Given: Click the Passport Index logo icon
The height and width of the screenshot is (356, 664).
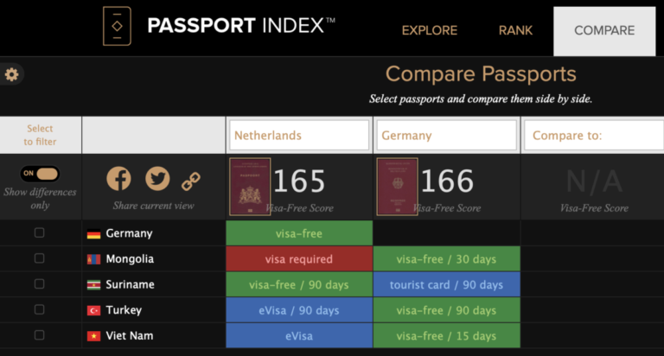Looking at the screenshot, I should (x=117, y=27).
